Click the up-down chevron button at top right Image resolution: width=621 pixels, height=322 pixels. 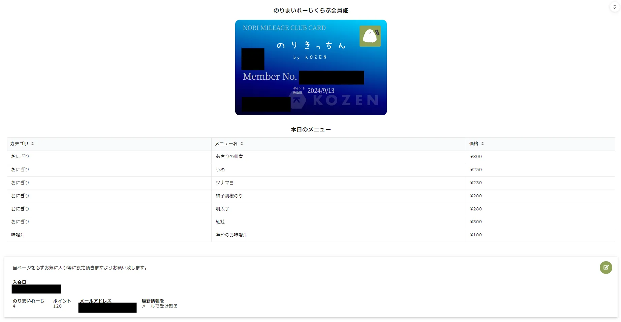pos(615,7)
